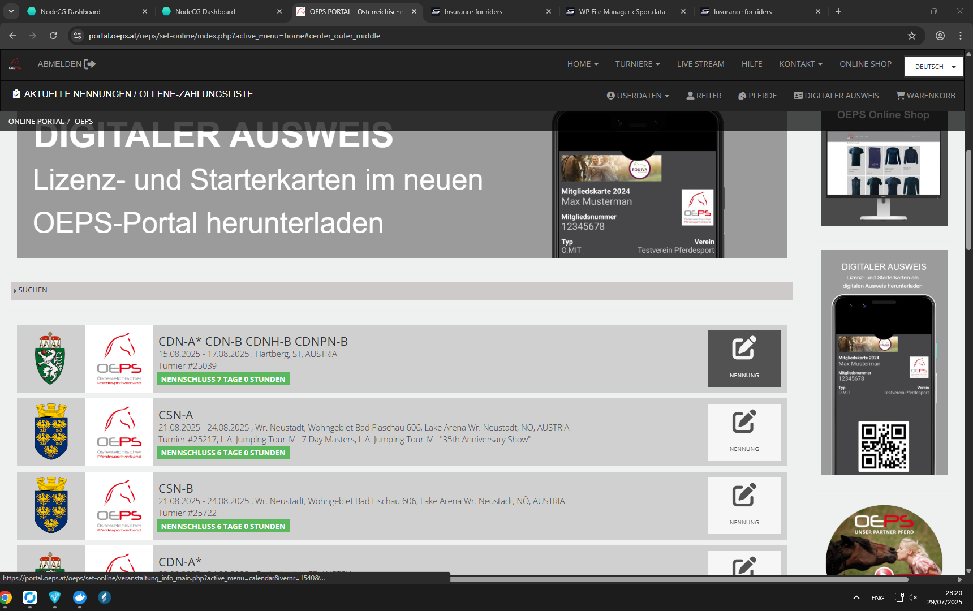Open CDN-A* CDN-B CDNH-B CDNPN-B tournament title

click(253, 342)
